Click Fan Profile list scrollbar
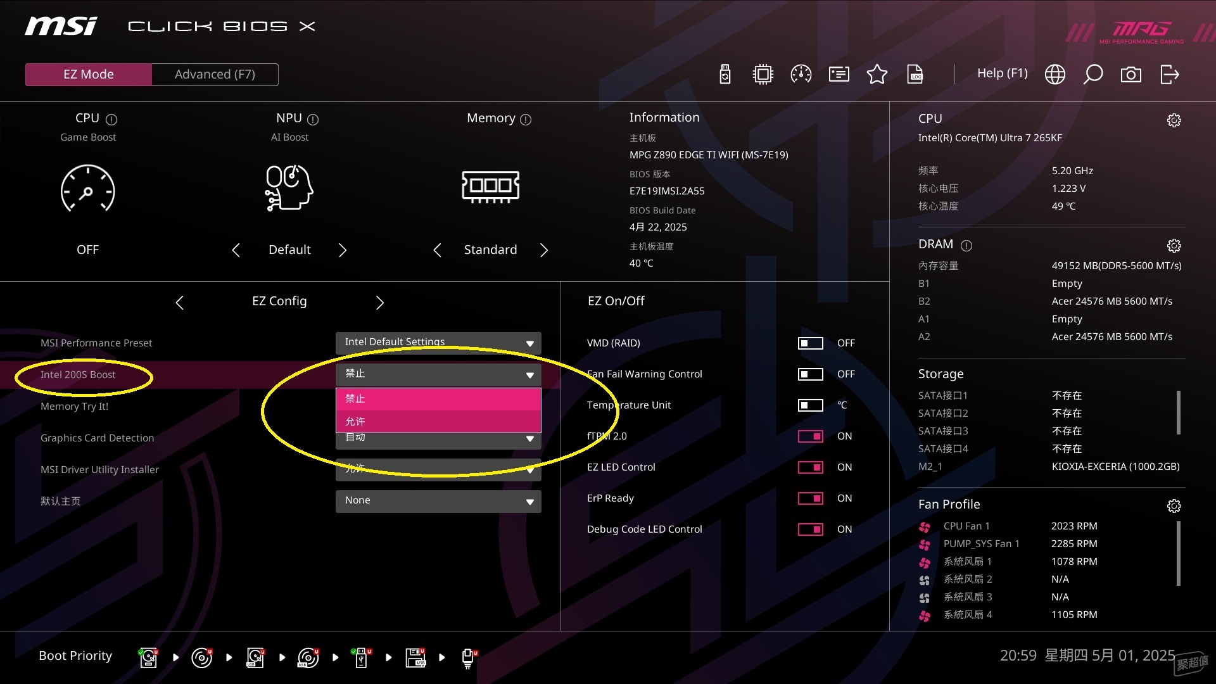 pos(1179,554)
